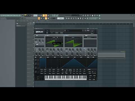Open the FILE menu in FL Studio

pyautogui.click(x=1, y=15)
